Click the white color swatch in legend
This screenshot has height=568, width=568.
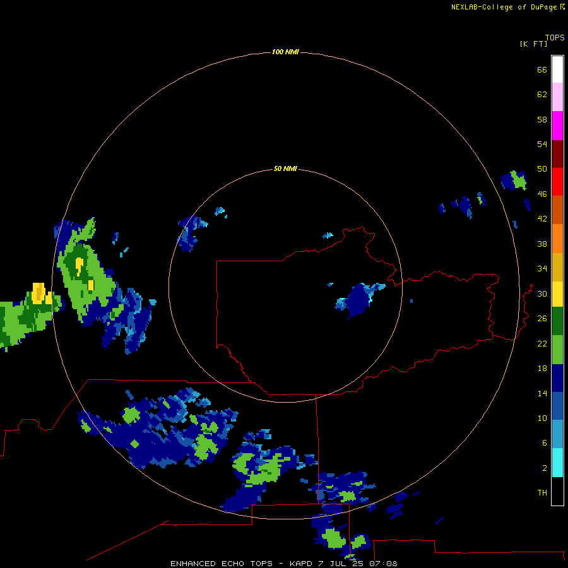pos(557,69)
